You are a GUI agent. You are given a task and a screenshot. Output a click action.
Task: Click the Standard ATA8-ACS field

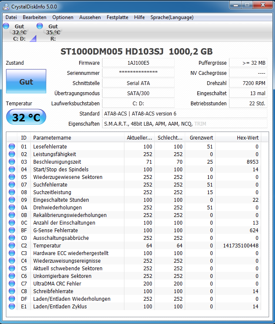pos(185,113)
